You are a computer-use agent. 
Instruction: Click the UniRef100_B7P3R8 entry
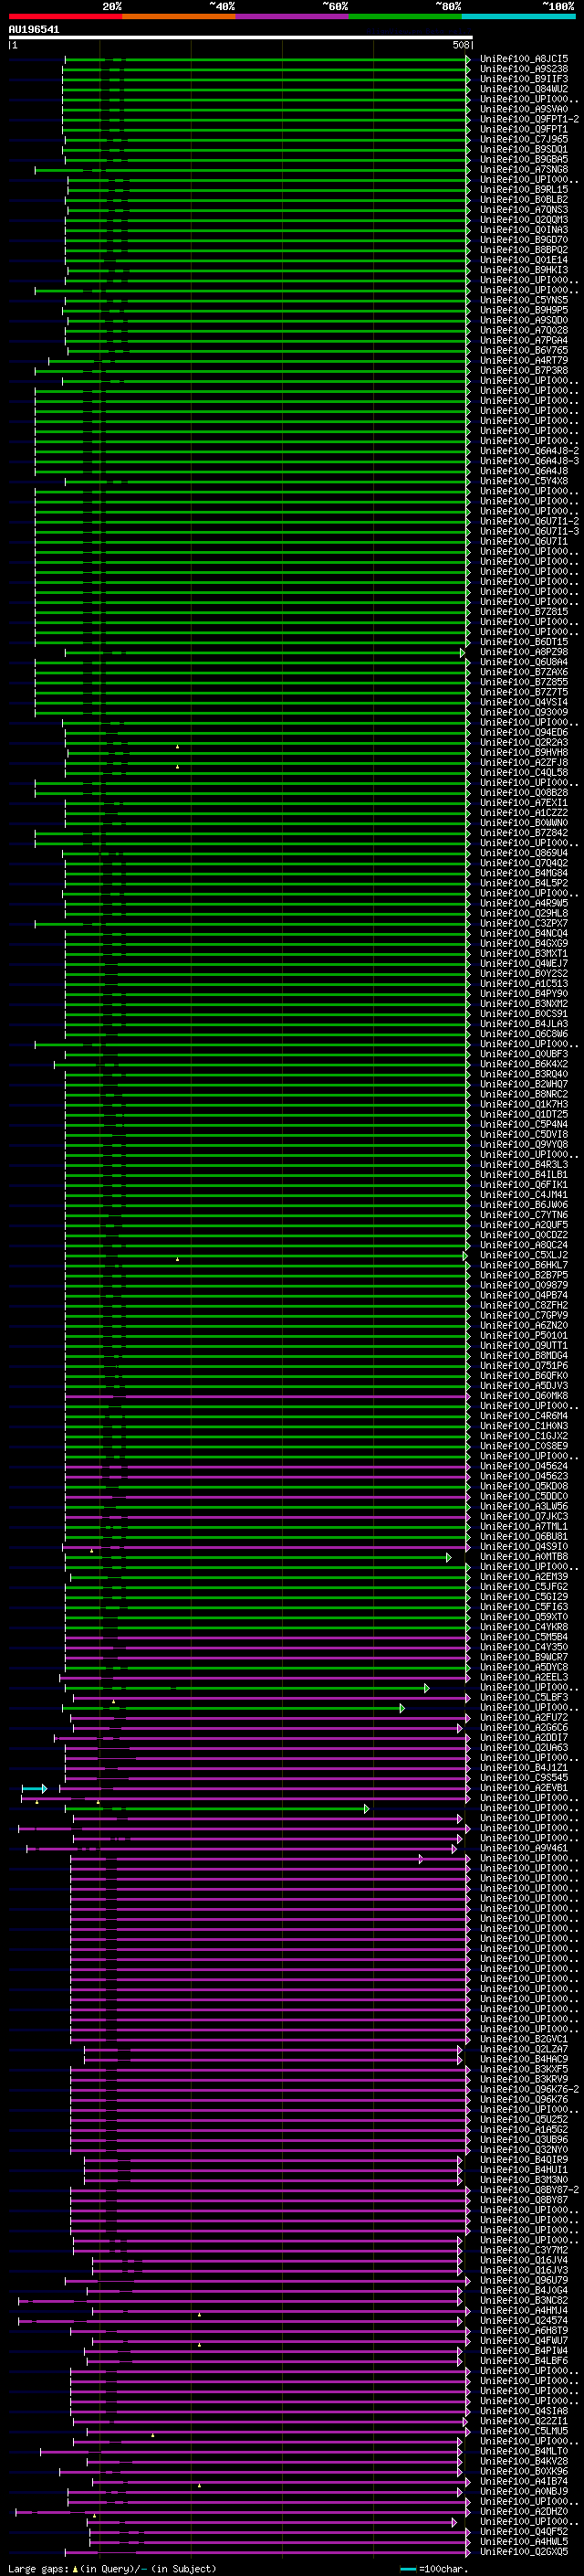point(523,370)
